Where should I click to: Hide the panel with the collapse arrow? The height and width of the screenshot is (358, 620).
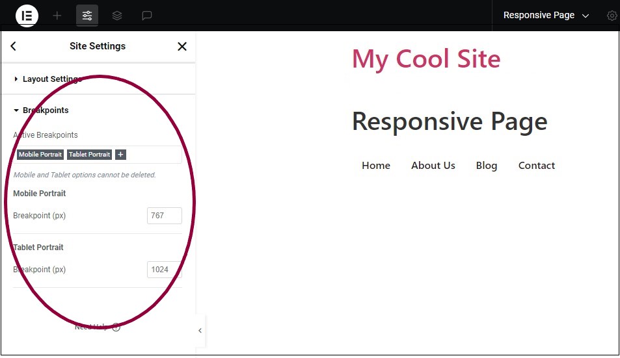(200, 331)
